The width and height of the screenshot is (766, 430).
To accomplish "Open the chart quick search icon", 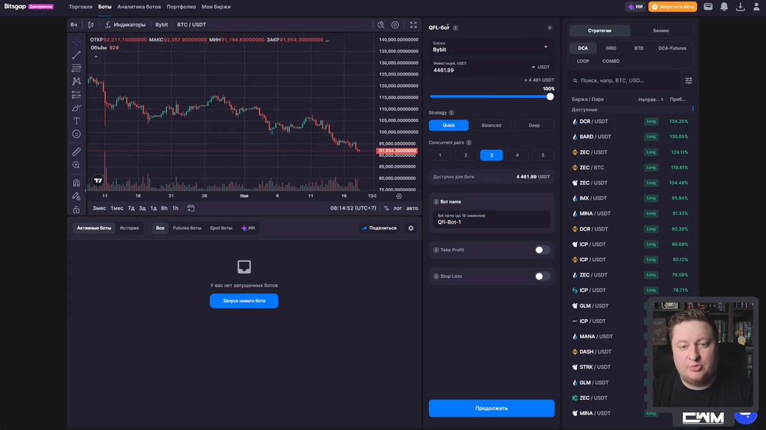I will point(381,25).
